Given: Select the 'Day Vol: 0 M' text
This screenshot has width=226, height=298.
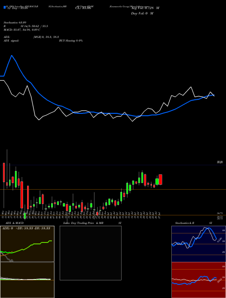Looking at the screenshot, I should pos(142,13).
